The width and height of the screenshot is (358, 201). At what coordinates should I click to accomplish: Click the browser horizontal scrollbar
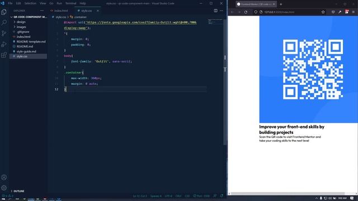(x=288, y=194)
